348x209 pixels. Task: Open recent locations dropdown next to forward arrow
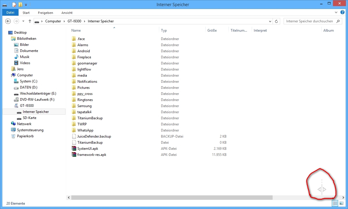[x=23, y=21]
